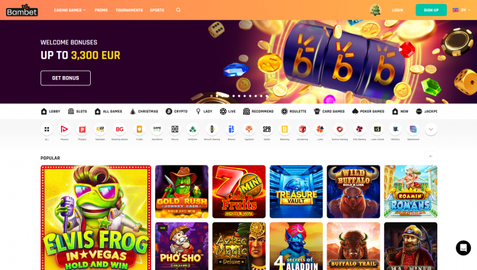Open Crypto games category
Image resolution: width=477 pixels, height=270 pixels.
pos(177,111)
